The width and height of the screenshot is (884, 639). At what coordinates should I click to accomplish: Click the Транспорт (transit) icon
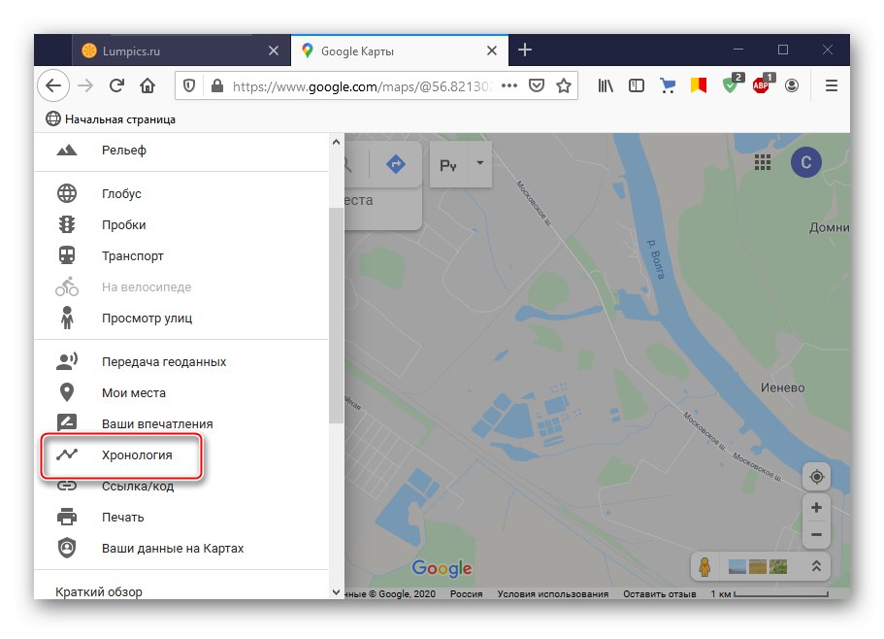pos(68,255)
